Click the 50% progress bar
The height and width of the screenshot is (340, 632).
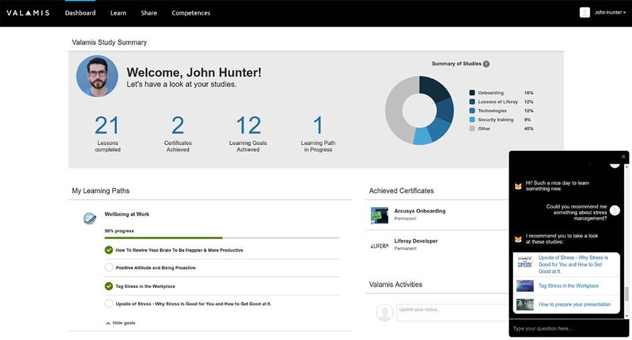pos(222,238)
